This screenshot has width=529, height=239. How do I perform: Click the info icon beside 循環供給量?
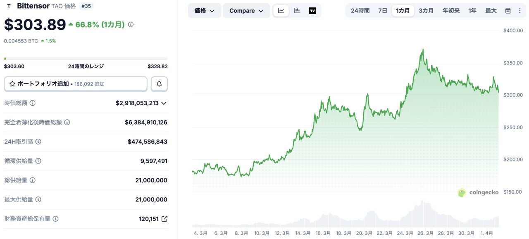click(38, 161)
